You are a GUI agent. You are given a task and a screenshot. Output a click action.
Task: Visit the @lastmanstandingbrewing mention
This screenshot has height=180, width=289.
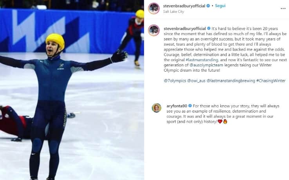231,81
